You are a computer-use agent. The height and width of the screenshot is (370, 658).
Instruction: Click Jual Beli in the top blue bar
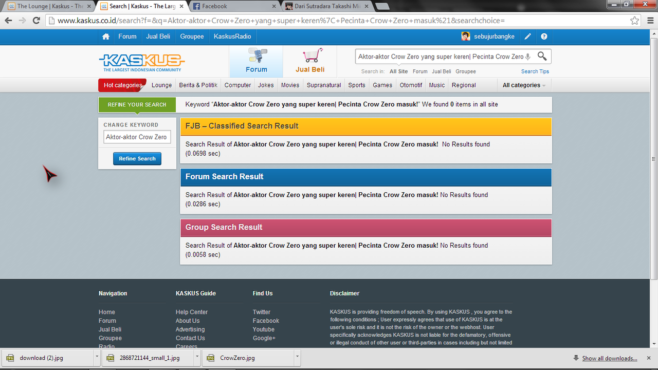pyautogui.click(x=158, y=36)
